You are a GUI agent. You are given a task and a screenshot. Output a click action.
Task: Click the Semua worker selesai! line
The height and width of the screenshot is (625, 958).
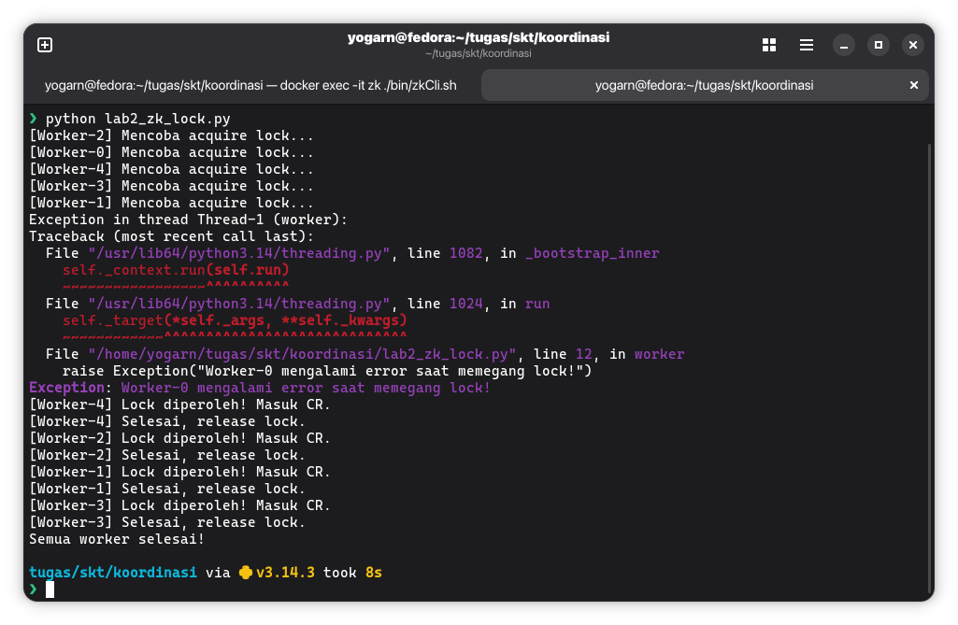117,539
